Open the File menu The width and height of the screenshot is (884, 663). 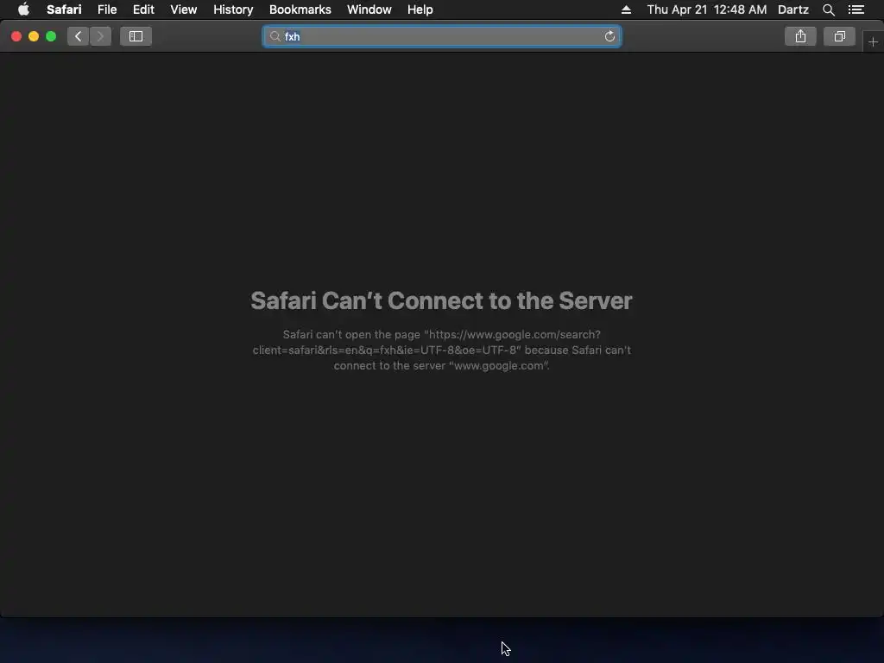pyautogui.click(x=106, y=9)
